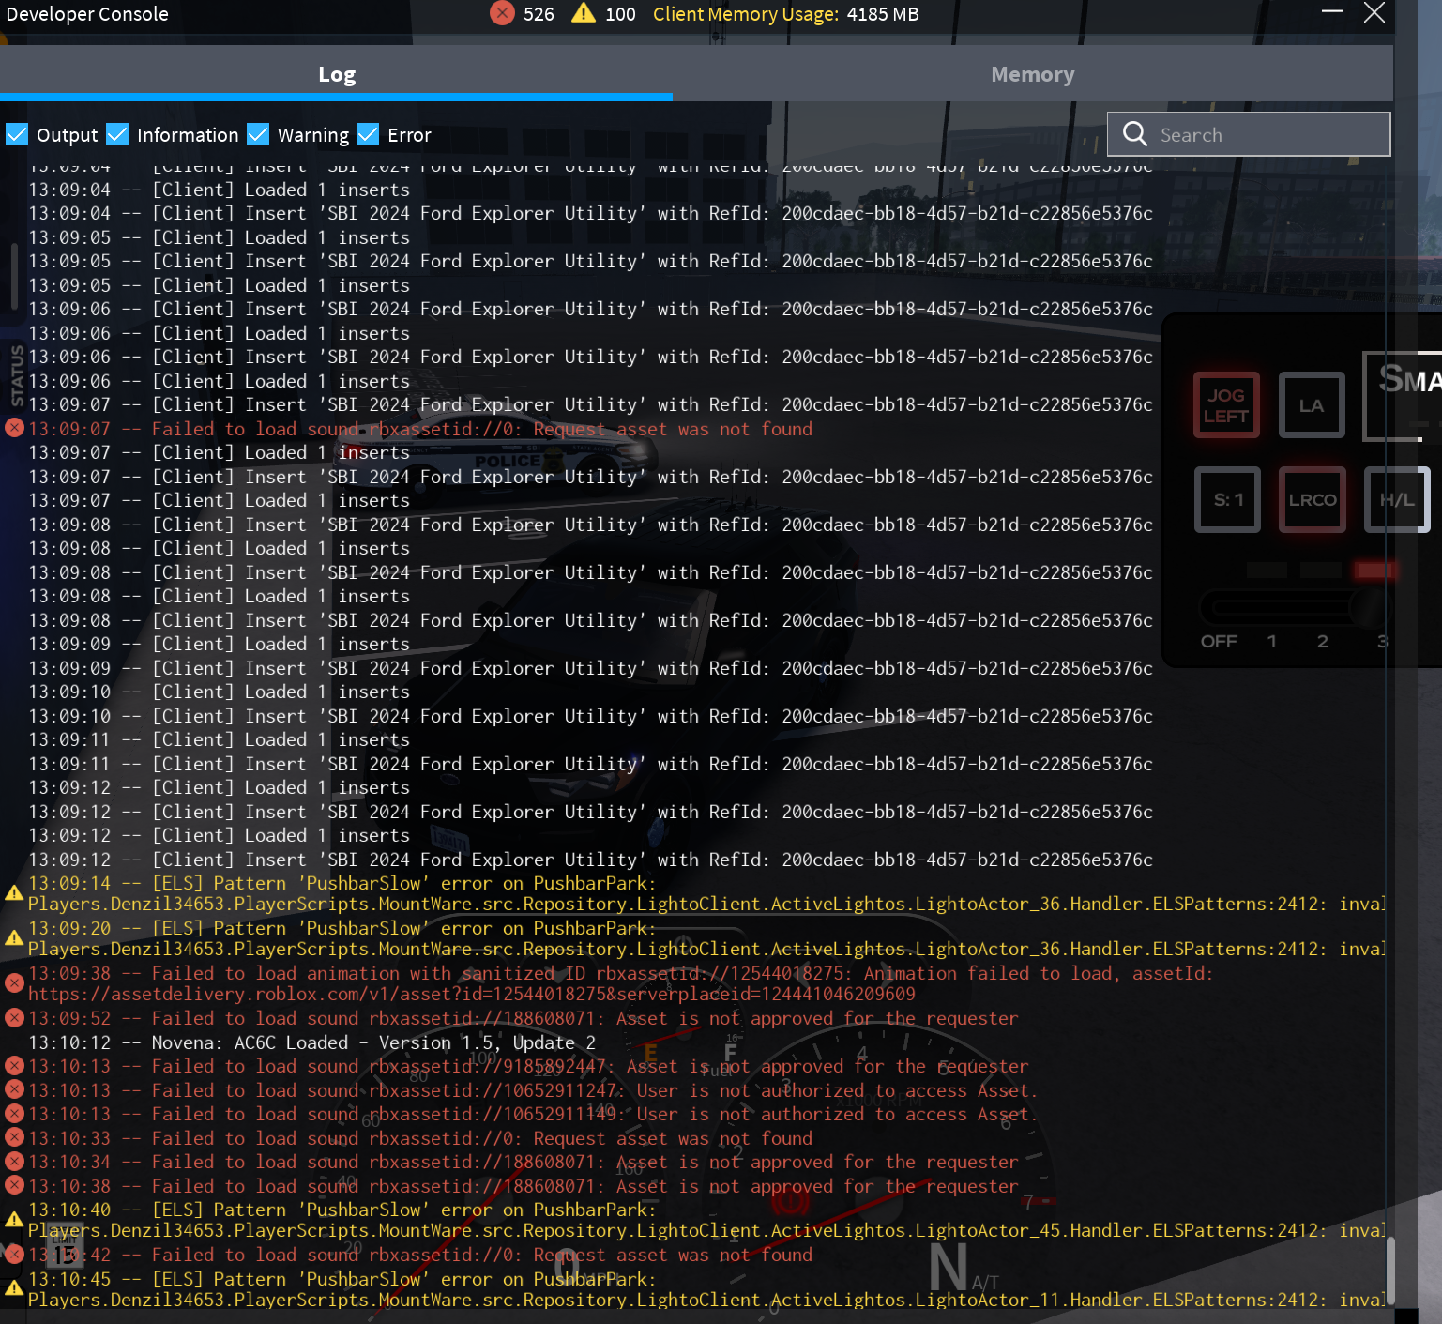Screen dimensions: 1442x1324
Task: Turn off the Error filter checkbox
Action: [368, 135]
